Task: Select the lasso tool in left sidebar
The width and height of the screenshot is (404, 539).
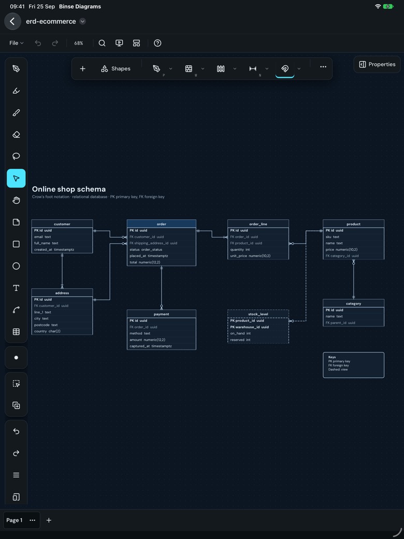Action: pos(16,157)
